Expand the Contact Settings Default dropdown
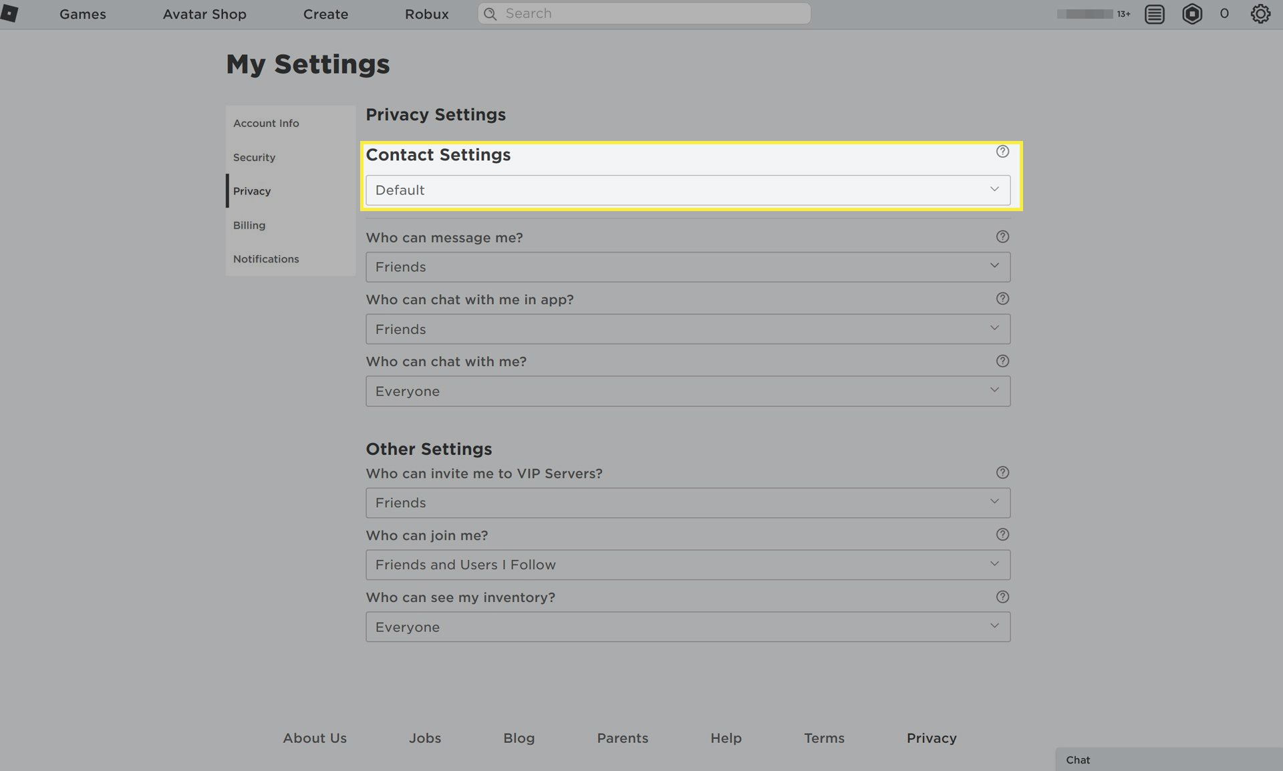 (x=688, y=190)
